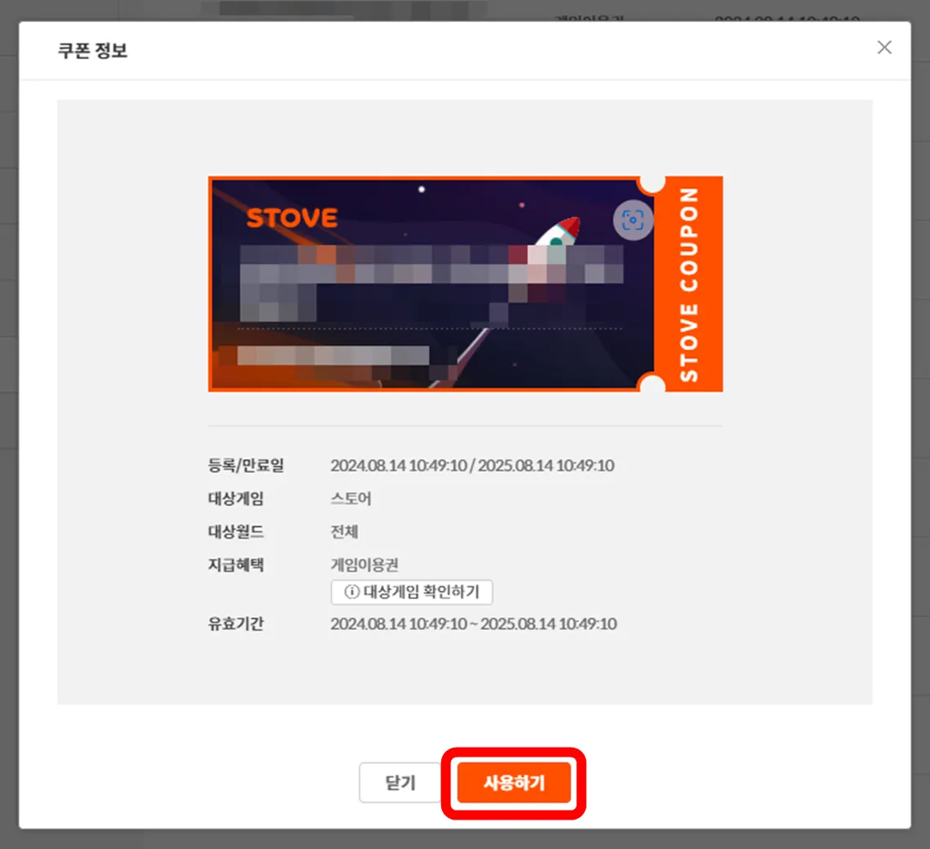Click the 스토어 value text
The height and width of the screenshot is (849, 930).
click(x=351, y=498)
